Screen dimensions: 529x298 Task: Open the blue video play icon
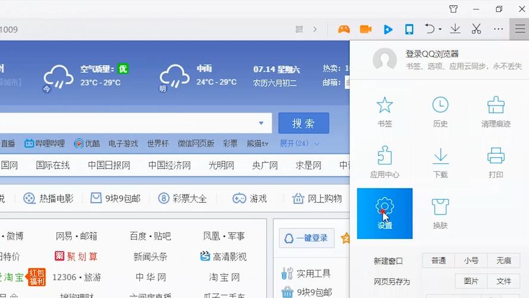pos(388,29)
